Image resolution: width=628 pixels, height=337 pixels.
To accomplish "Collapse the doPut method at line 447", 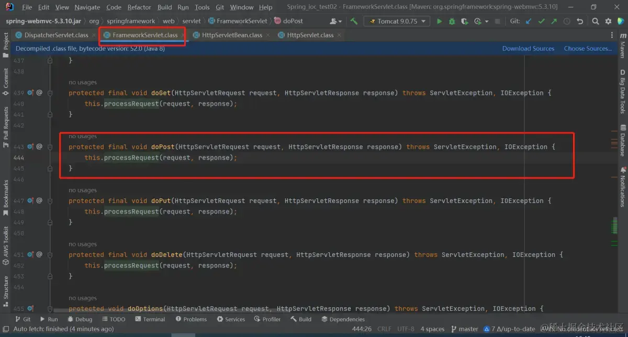I will 50,200.
